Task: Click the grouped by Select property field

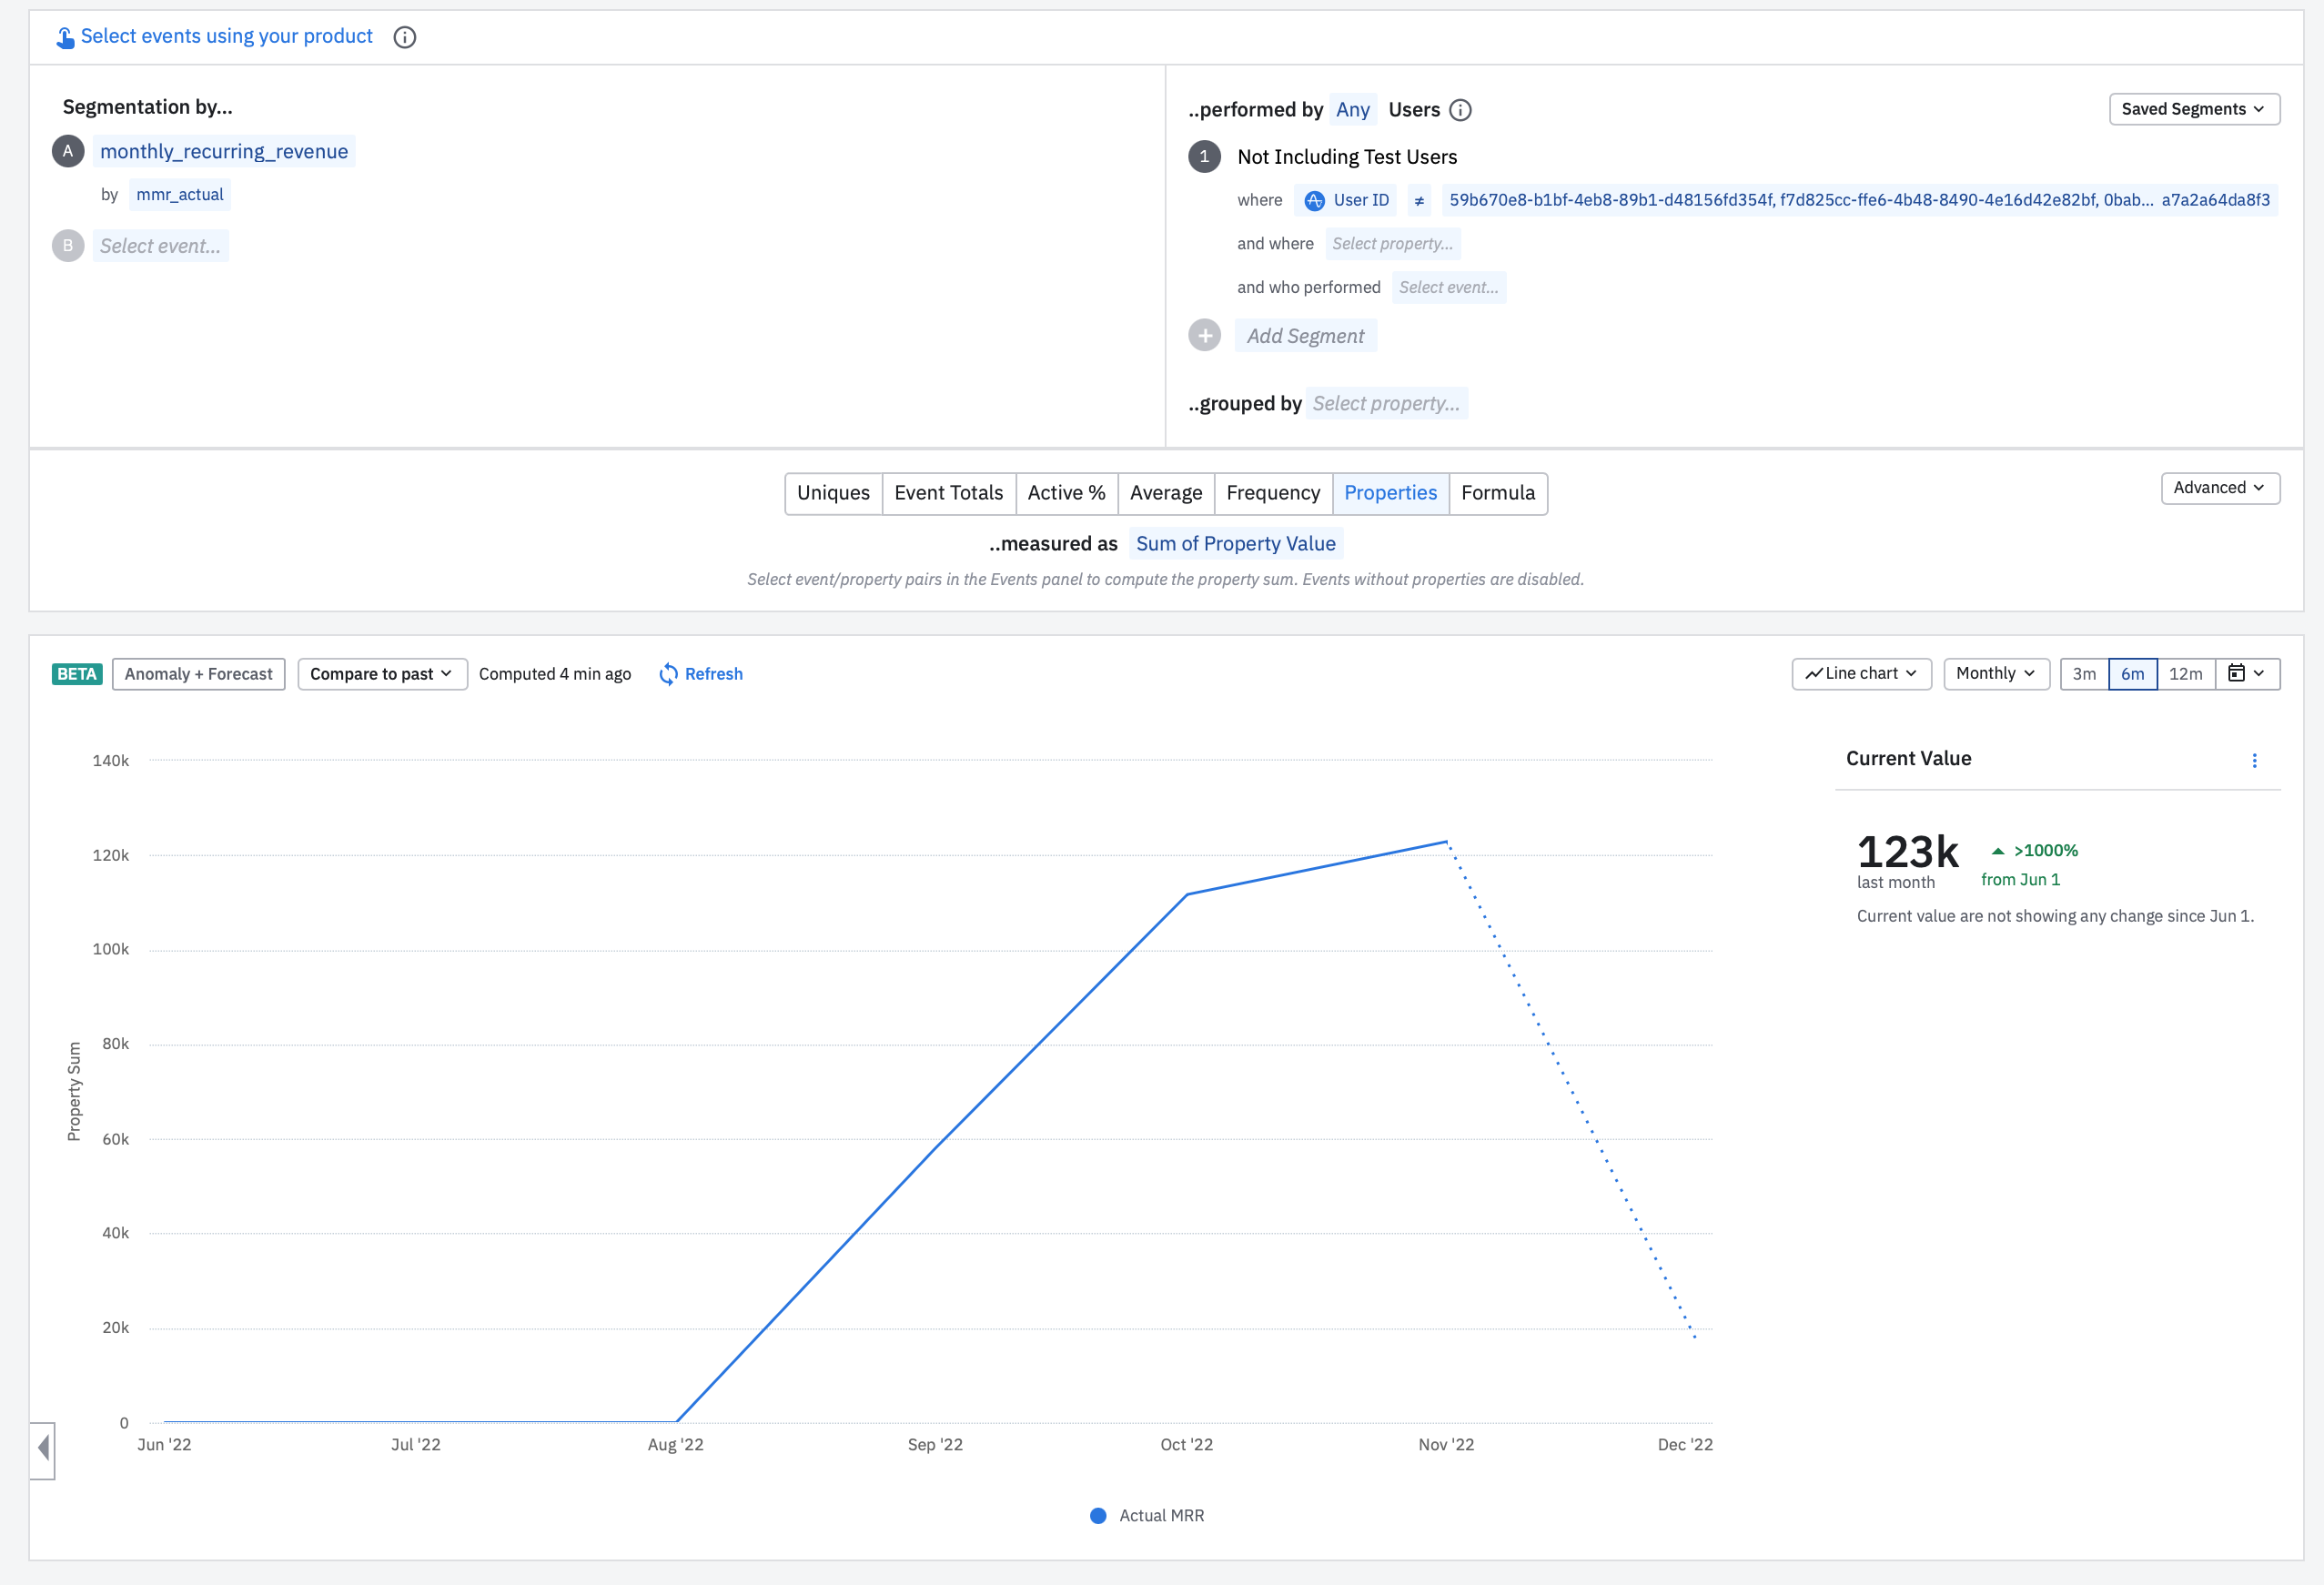Action: 1385,404
